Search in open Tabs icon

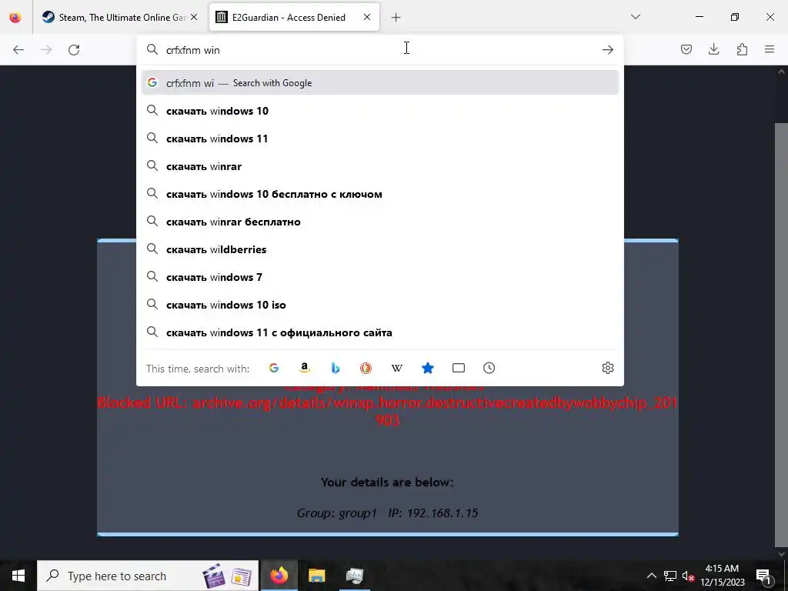pos(459,368)
